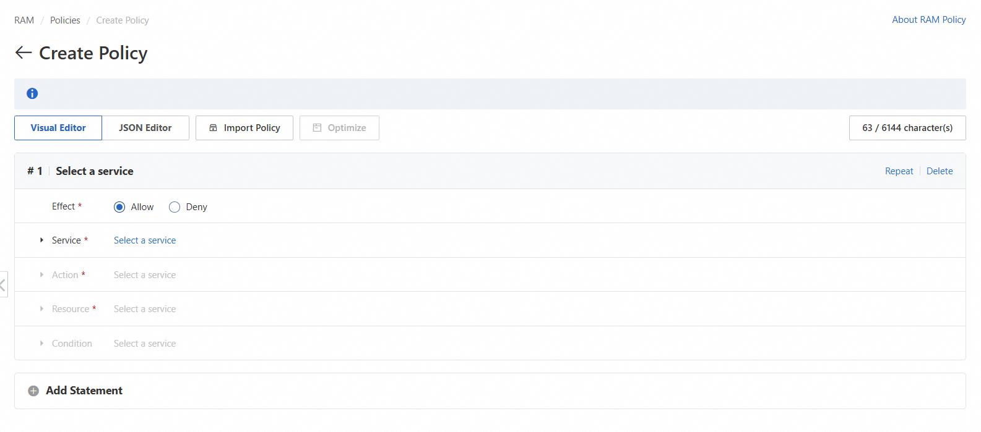981x432 pixels.
Task: Delete statement number 1
Action: pyautogui.click(x=940, y=171)
